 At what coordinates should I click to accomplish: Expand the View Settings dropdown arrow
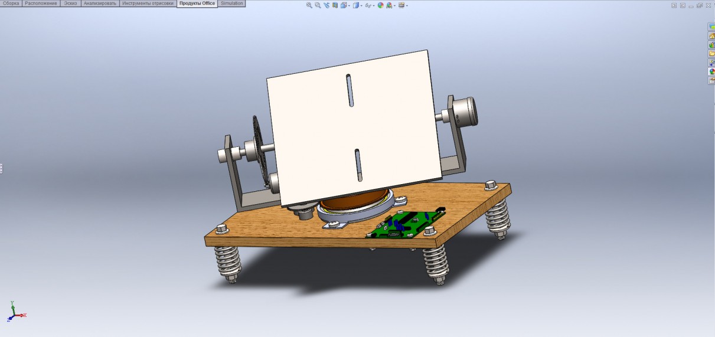pyautogui.click(x=407, y=6)
